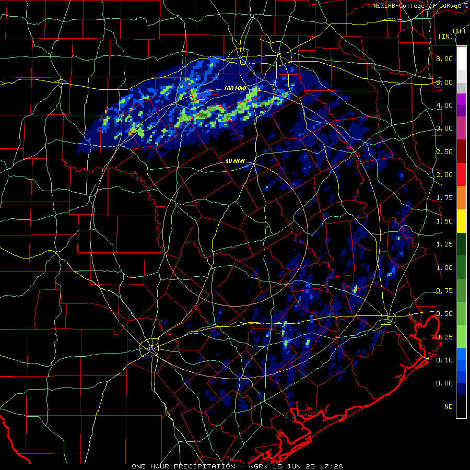Viewport: 470px width, 470px height.
Task: Click the 1.50 legend value
Action: click(x=444, y=221)
